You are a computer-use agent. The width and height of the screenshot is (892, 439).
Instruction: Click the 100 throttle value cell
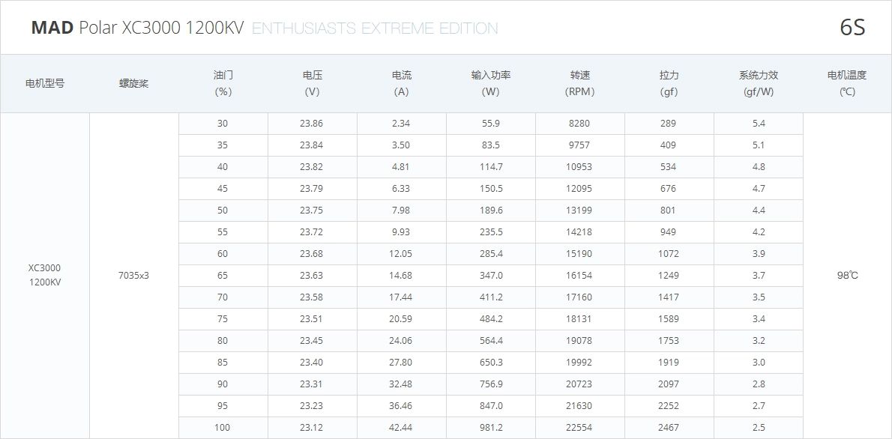[x=223, y=428]
